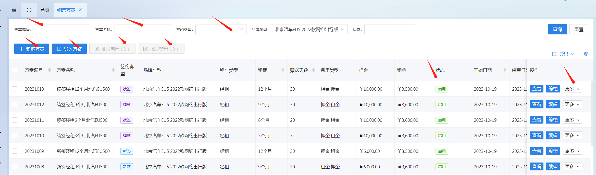Click the 查询 search button
Viewport: 596px width, 175px height.
(557, 29)
